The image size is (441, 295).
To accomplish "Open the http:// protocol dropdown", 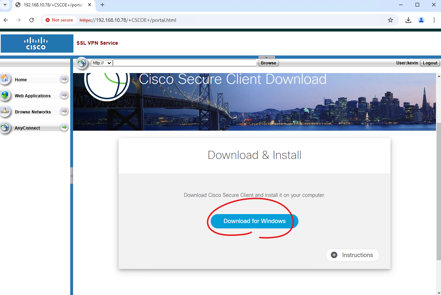I will click(x=102, y=63).
